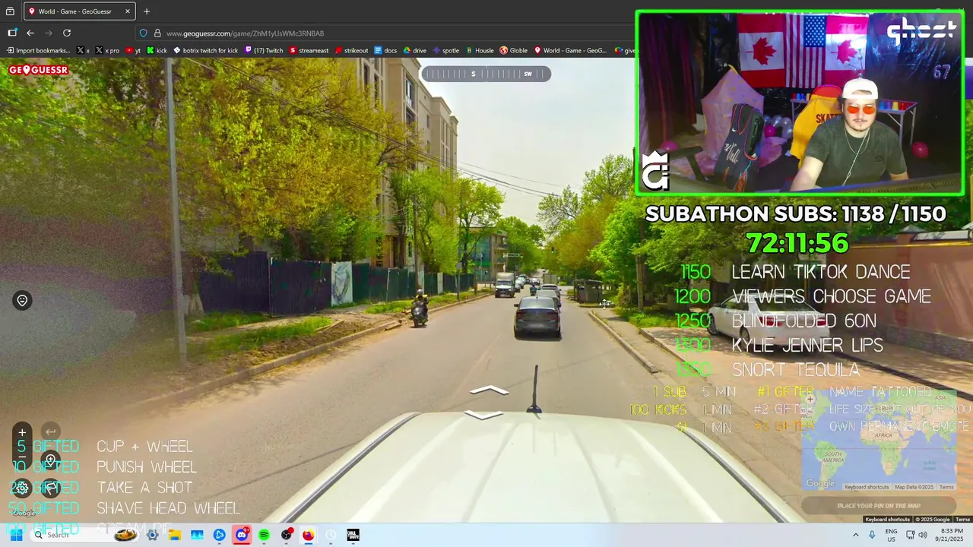973x547 pixels.
Task: Open the tracking protection shield icon
Action: tap(143, 33)
